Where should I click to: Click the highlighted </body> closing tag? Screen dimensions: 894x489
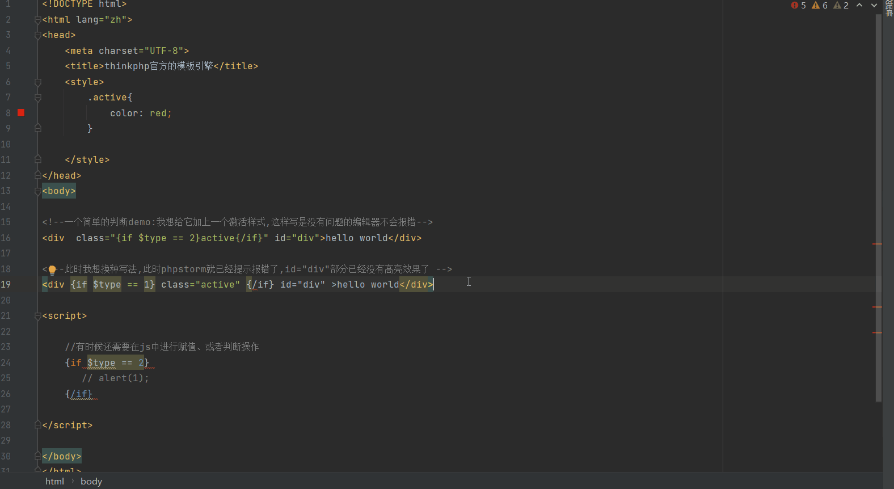point(62,457)
